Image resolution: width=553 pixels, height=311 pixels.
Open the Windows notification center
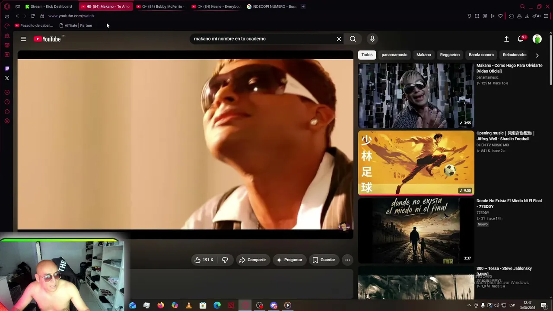coord(544,305)
